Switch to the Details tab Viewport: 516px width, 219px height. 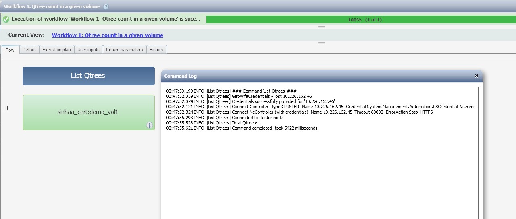click(29, 50)
